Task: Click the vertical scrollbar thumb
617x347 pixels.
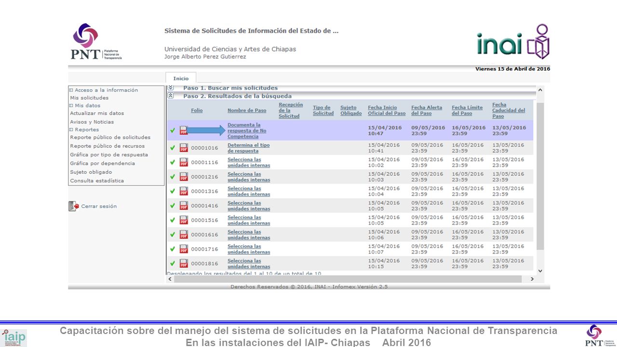Action: coord(540,177)
